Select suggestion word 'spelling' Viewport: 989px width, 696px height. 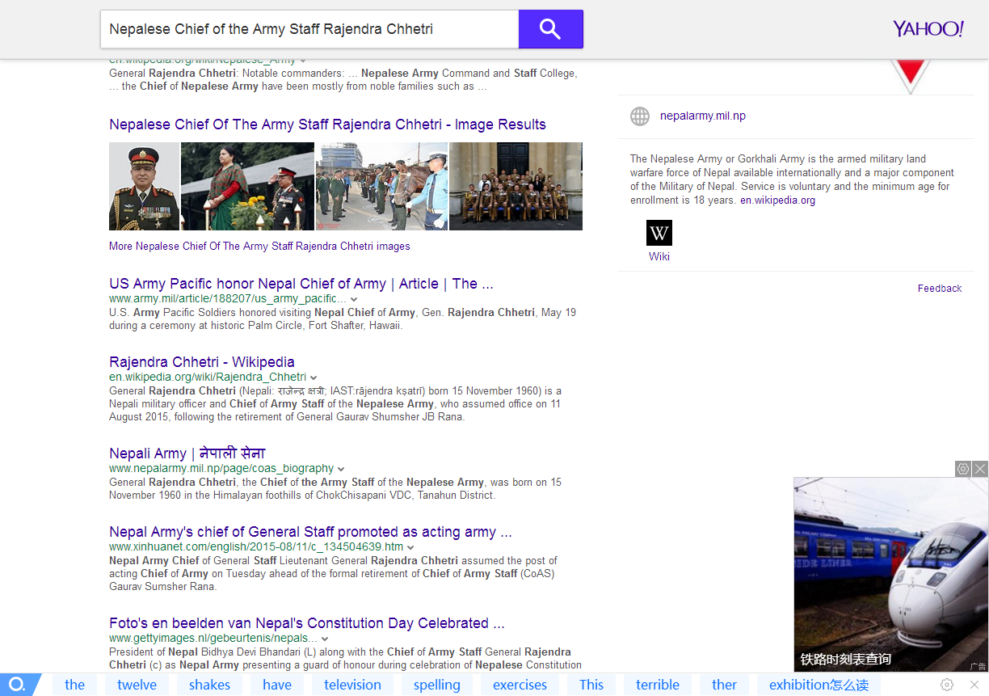click(x=437, y=685)
